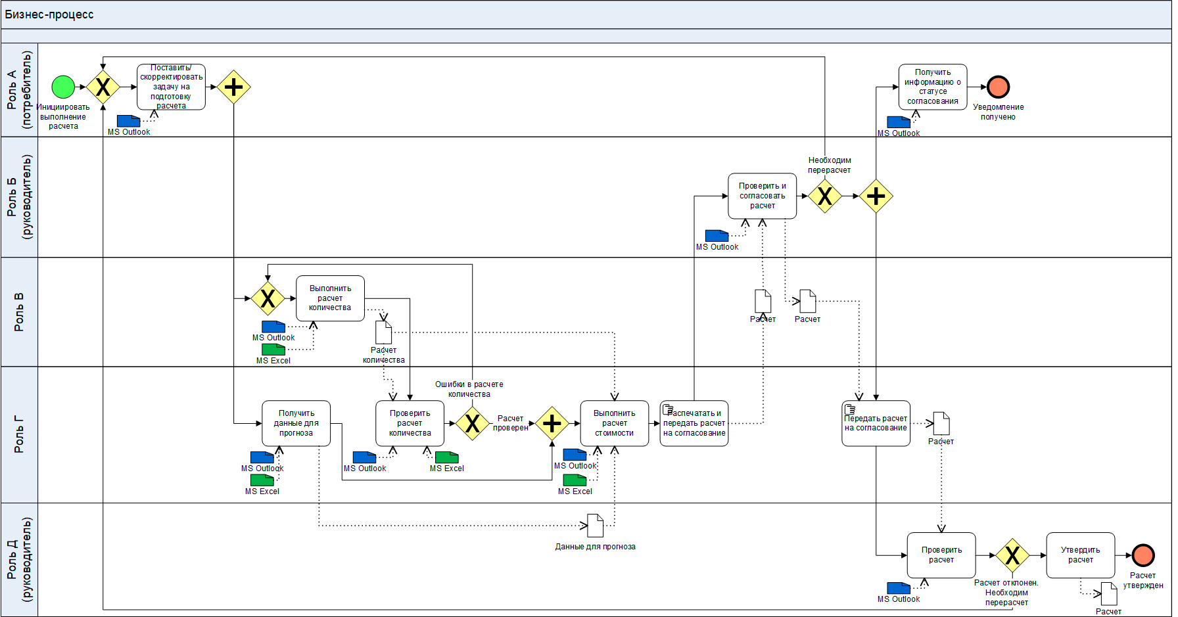
Task: Select task 'Выполнить расчет количества'
Action: coord(330,298)
